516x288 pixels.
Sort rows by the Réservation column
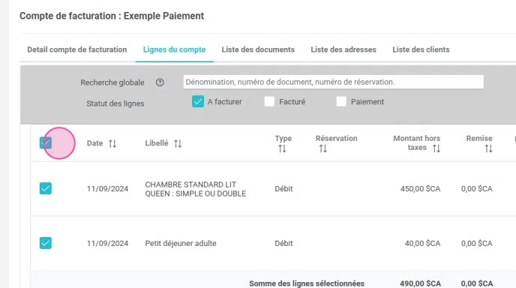pos(323,148)
